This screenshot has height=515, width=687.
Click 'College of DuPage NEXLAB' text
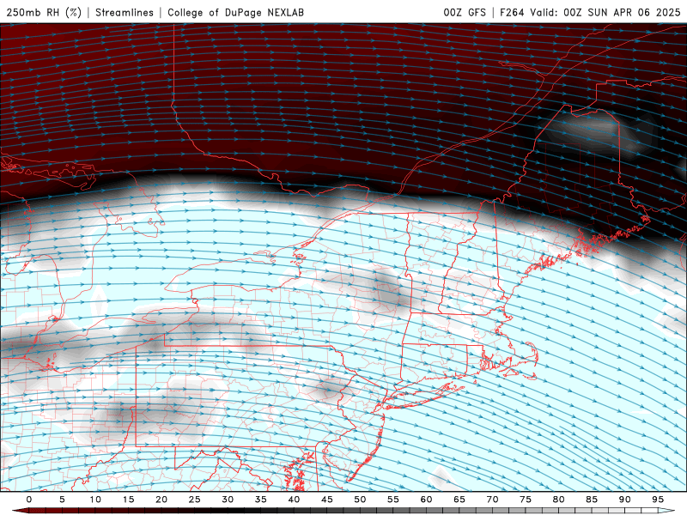pyautogui.click(x=235, y=12)
